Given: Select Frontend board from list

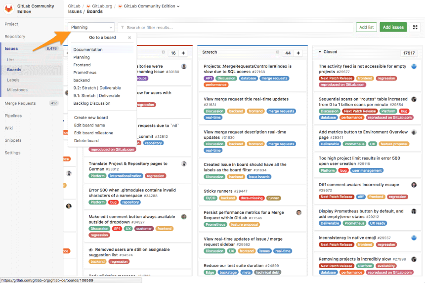Looking at the screenshot, I should 102,65.
